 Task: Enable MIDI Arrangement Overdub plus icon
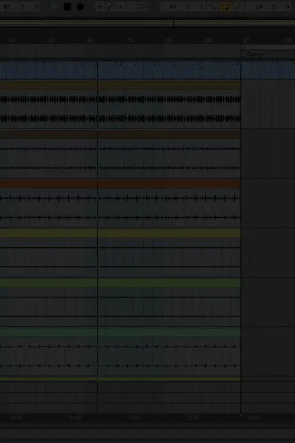click(100, 7)
